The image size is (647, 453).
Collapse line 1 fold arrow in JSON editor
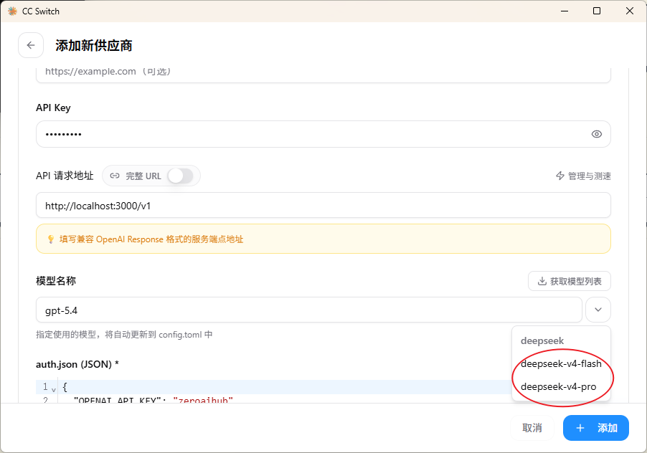54,389
